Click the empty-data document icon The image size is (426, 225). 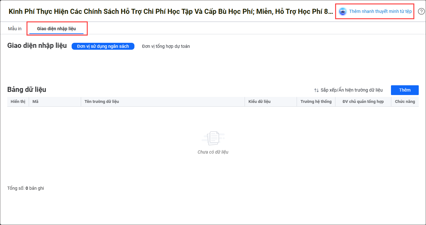[213, 138]
